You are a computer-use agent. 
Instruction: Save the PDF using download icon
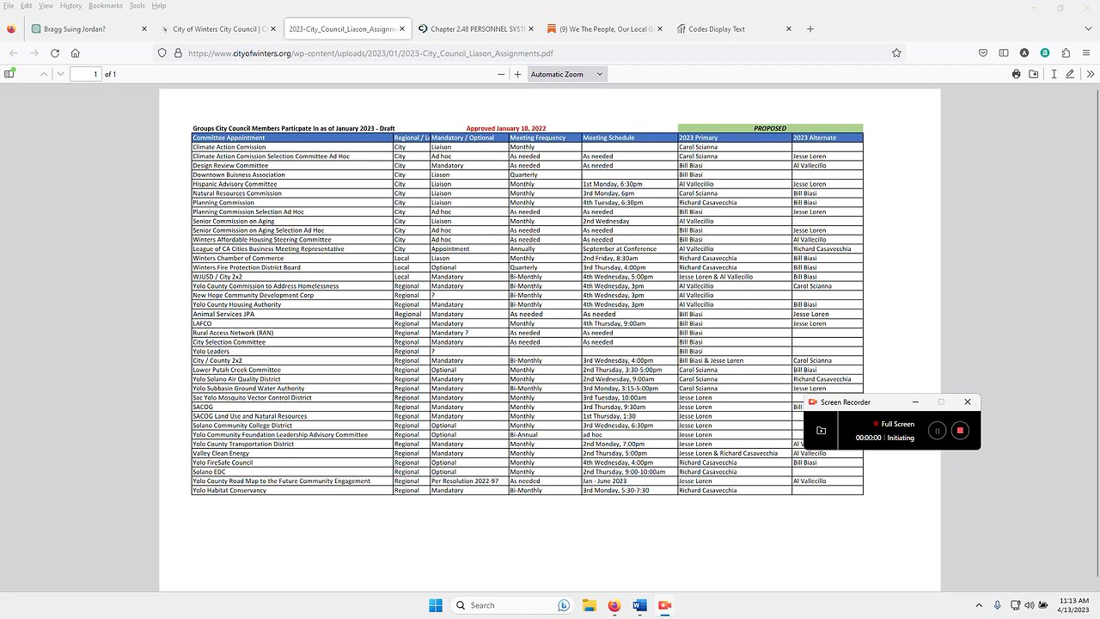[x=1035, y=74]
